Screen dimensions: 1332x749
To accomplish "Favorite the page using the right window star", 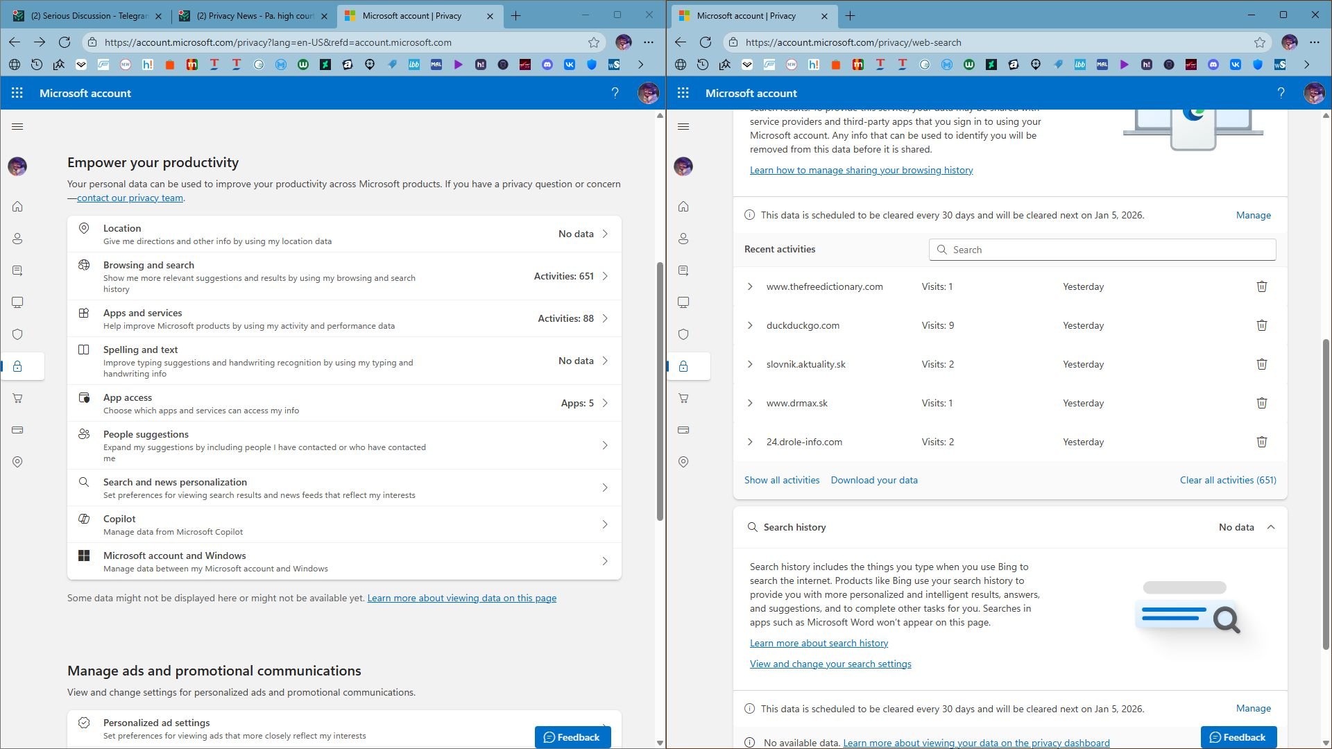I will (1260, 42).
